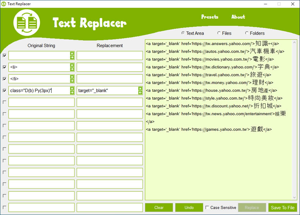Screen dimensions: 300x215
Task: Clear the '<li>' original string with X icon
Action: click(72, 65)
